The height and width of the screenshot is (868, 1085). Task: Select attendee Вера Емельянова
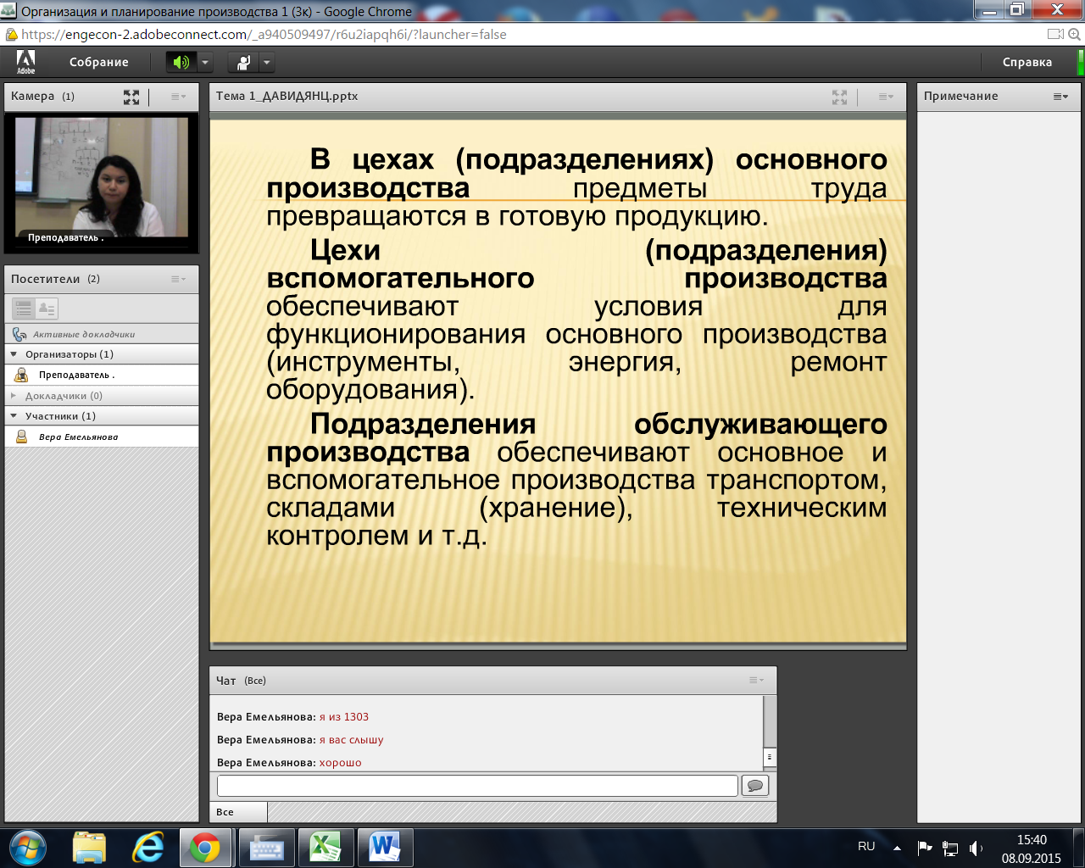click(x=102, y=437)
